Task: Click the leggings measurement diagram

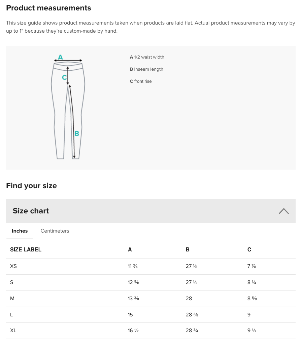Action: (x=67, y=107)
